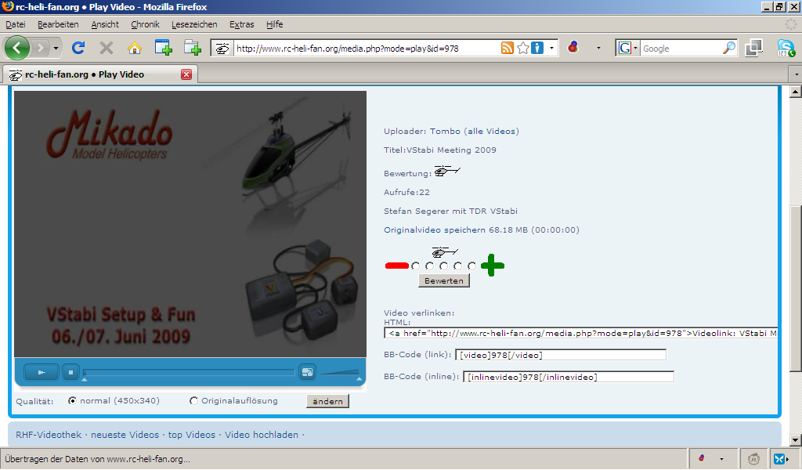Image resolution: width=802 pixels, height=470 pixels.
Task: Select normal (450x340) quality radio button
Action: coord(72,401)
